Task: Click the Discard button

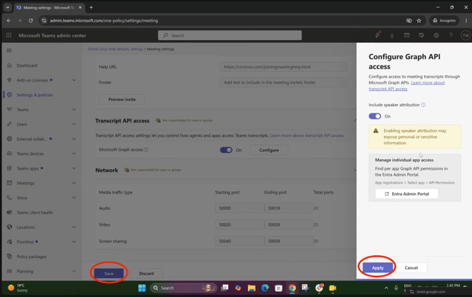Action: pyautogui.click(x=147, y=273)
